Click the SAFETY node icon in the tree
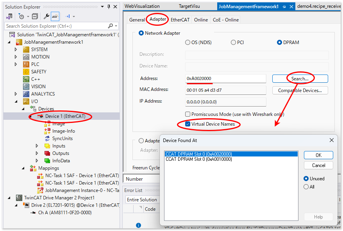Viewport: 343px width, 231px height. (x=26, y=72)
